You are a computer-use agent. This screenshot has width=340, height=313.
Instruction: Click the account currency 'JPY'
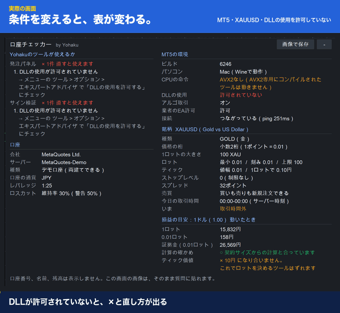coord(46,178)
